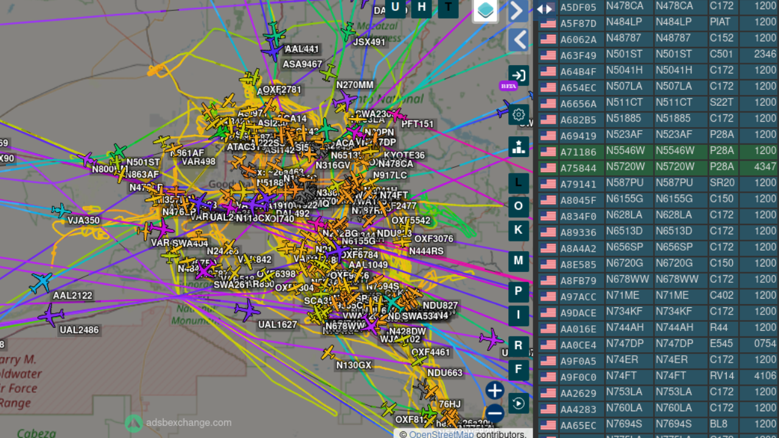The image size is (779, 438).
Task: Select the N270MM aircraft icon
Action: pos(345,100)
